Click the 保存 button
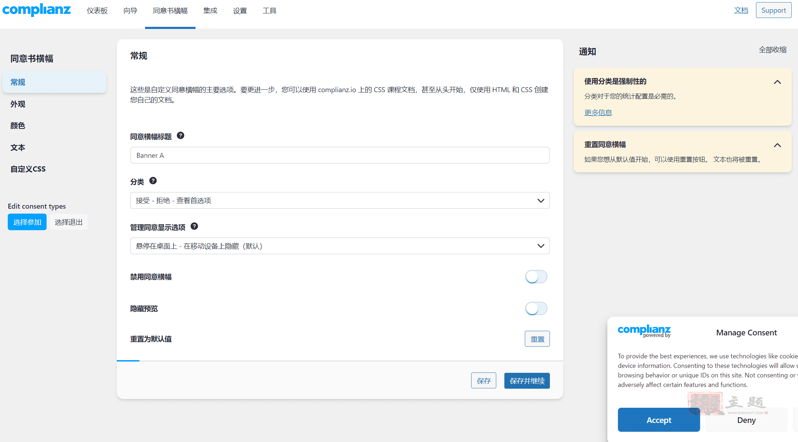The height and width of the screenshot is (442, 798). tap(484, 381)
